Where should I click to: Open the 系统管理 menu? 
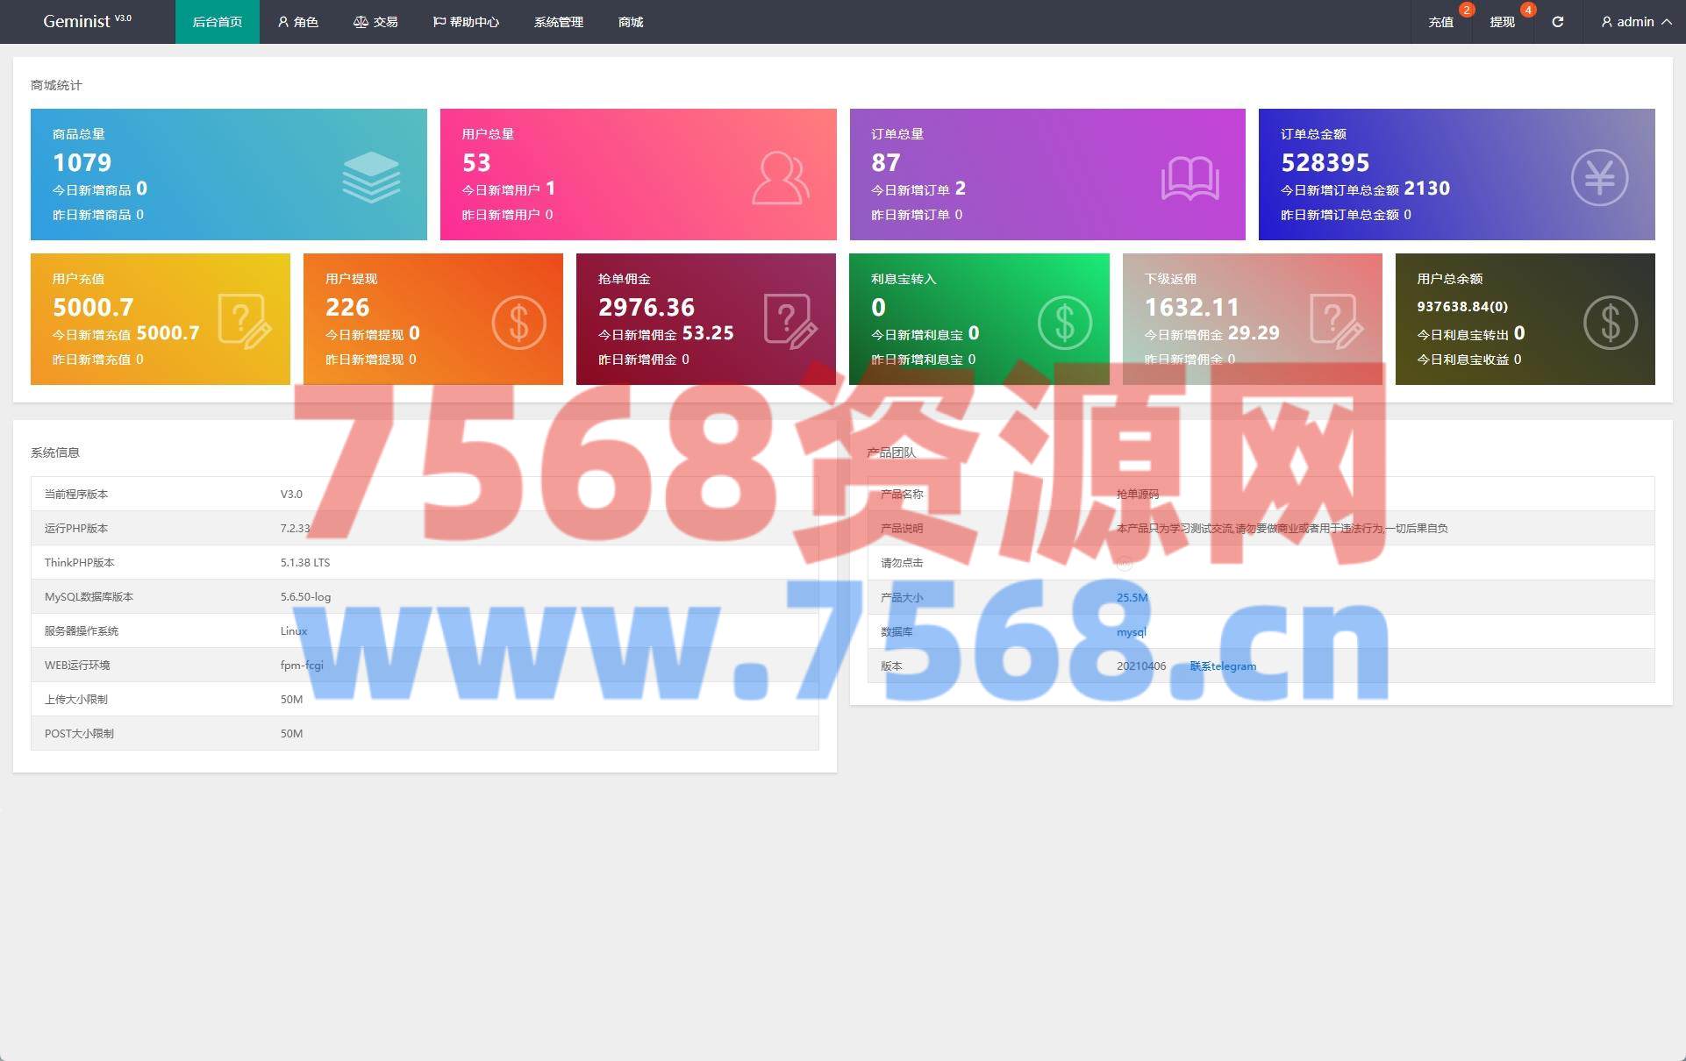click(558, 22)
